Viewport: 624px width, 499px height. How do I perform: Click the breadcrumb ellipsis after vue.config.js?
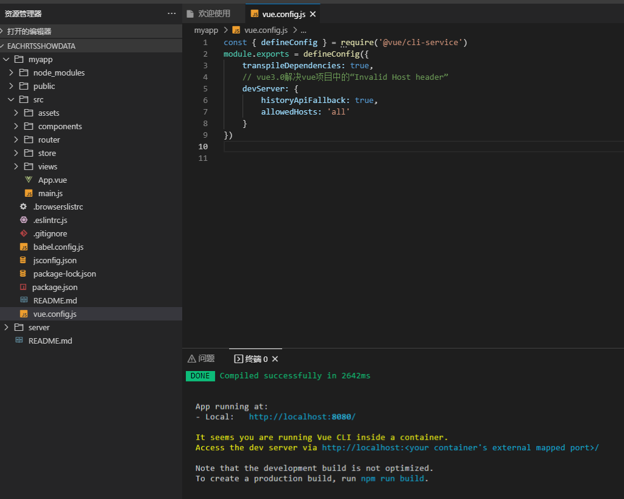[303, 29]
